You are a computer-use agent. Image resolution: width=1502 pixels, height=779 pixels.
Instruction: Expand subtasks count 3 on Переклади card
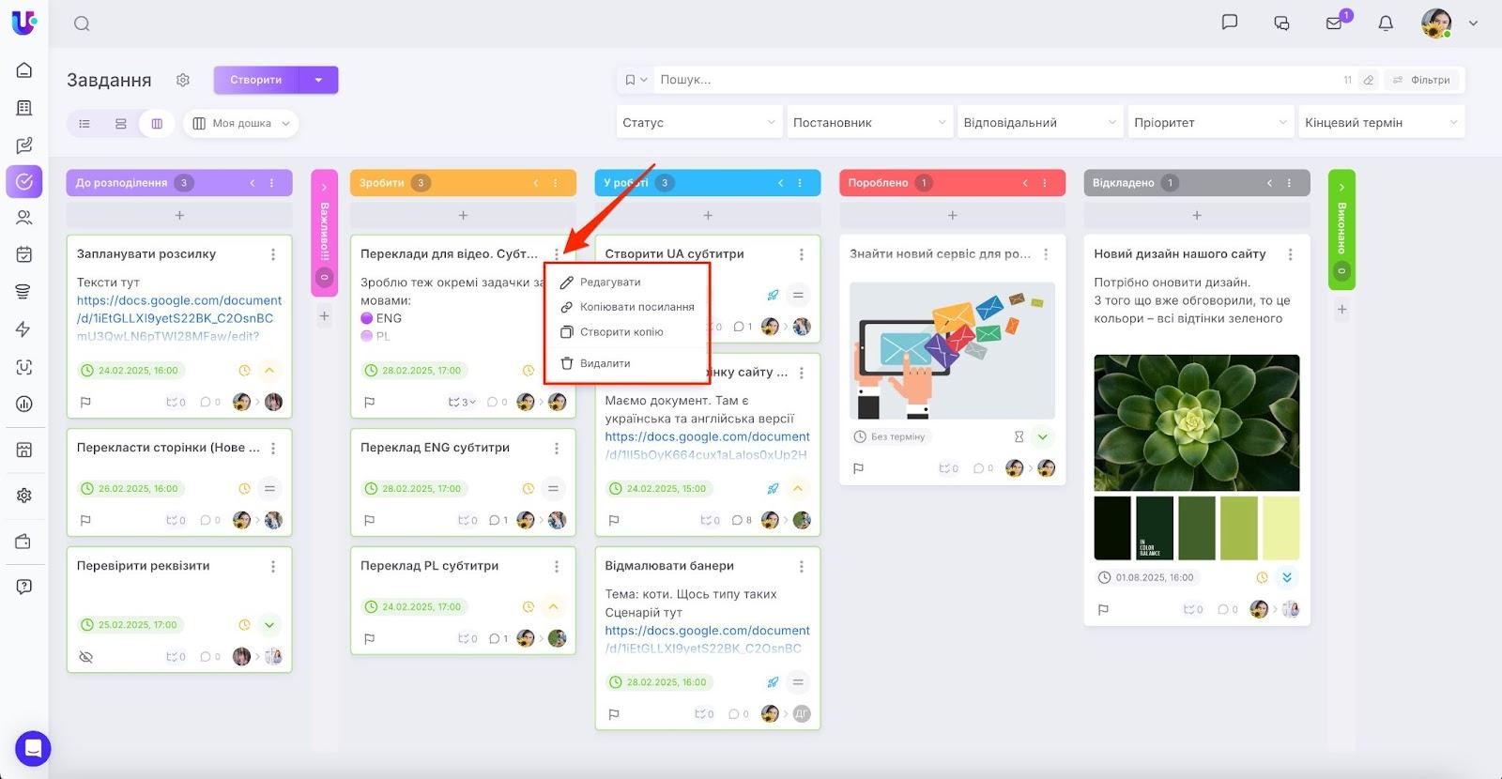(x=462, y=403)
